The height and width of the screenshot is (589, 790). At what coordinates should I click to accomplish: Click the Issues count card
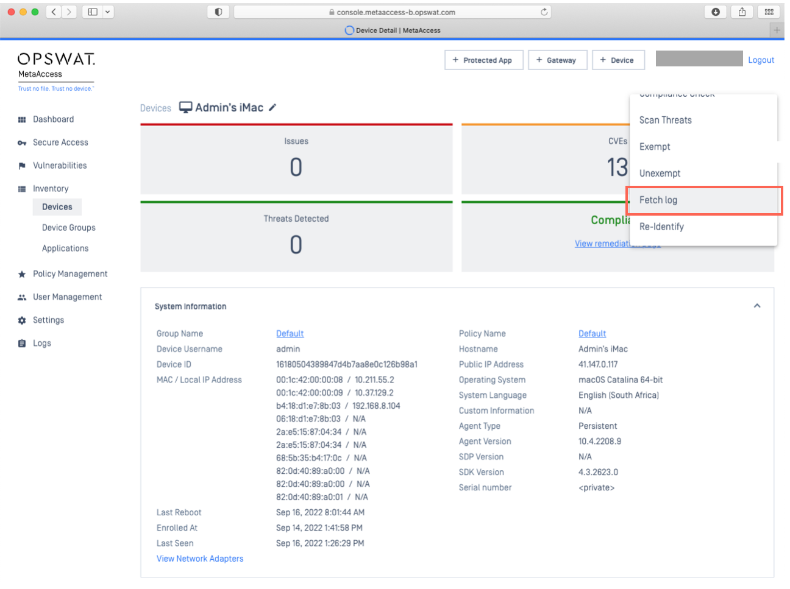(x=296, y=160)
